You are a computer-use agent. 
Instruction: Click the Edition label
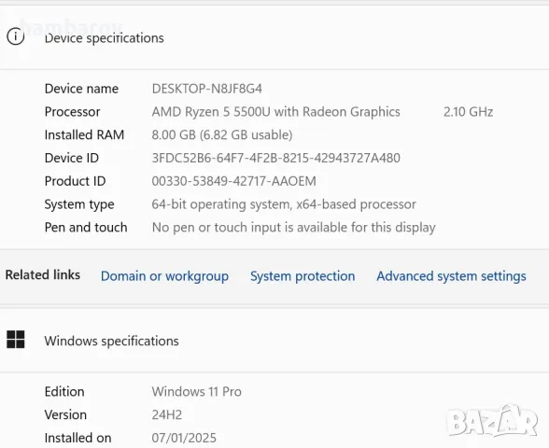click(x=64, y=391)
